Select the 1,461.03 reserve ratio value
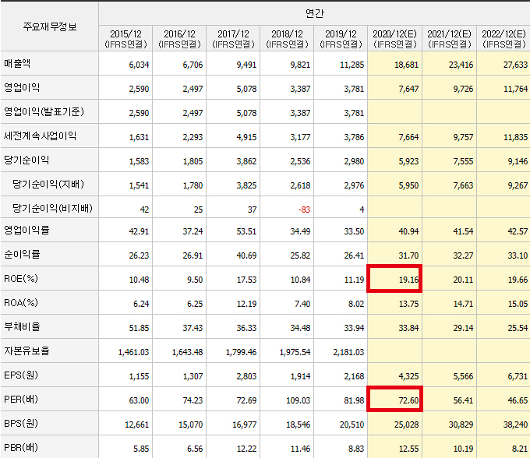 133,352
